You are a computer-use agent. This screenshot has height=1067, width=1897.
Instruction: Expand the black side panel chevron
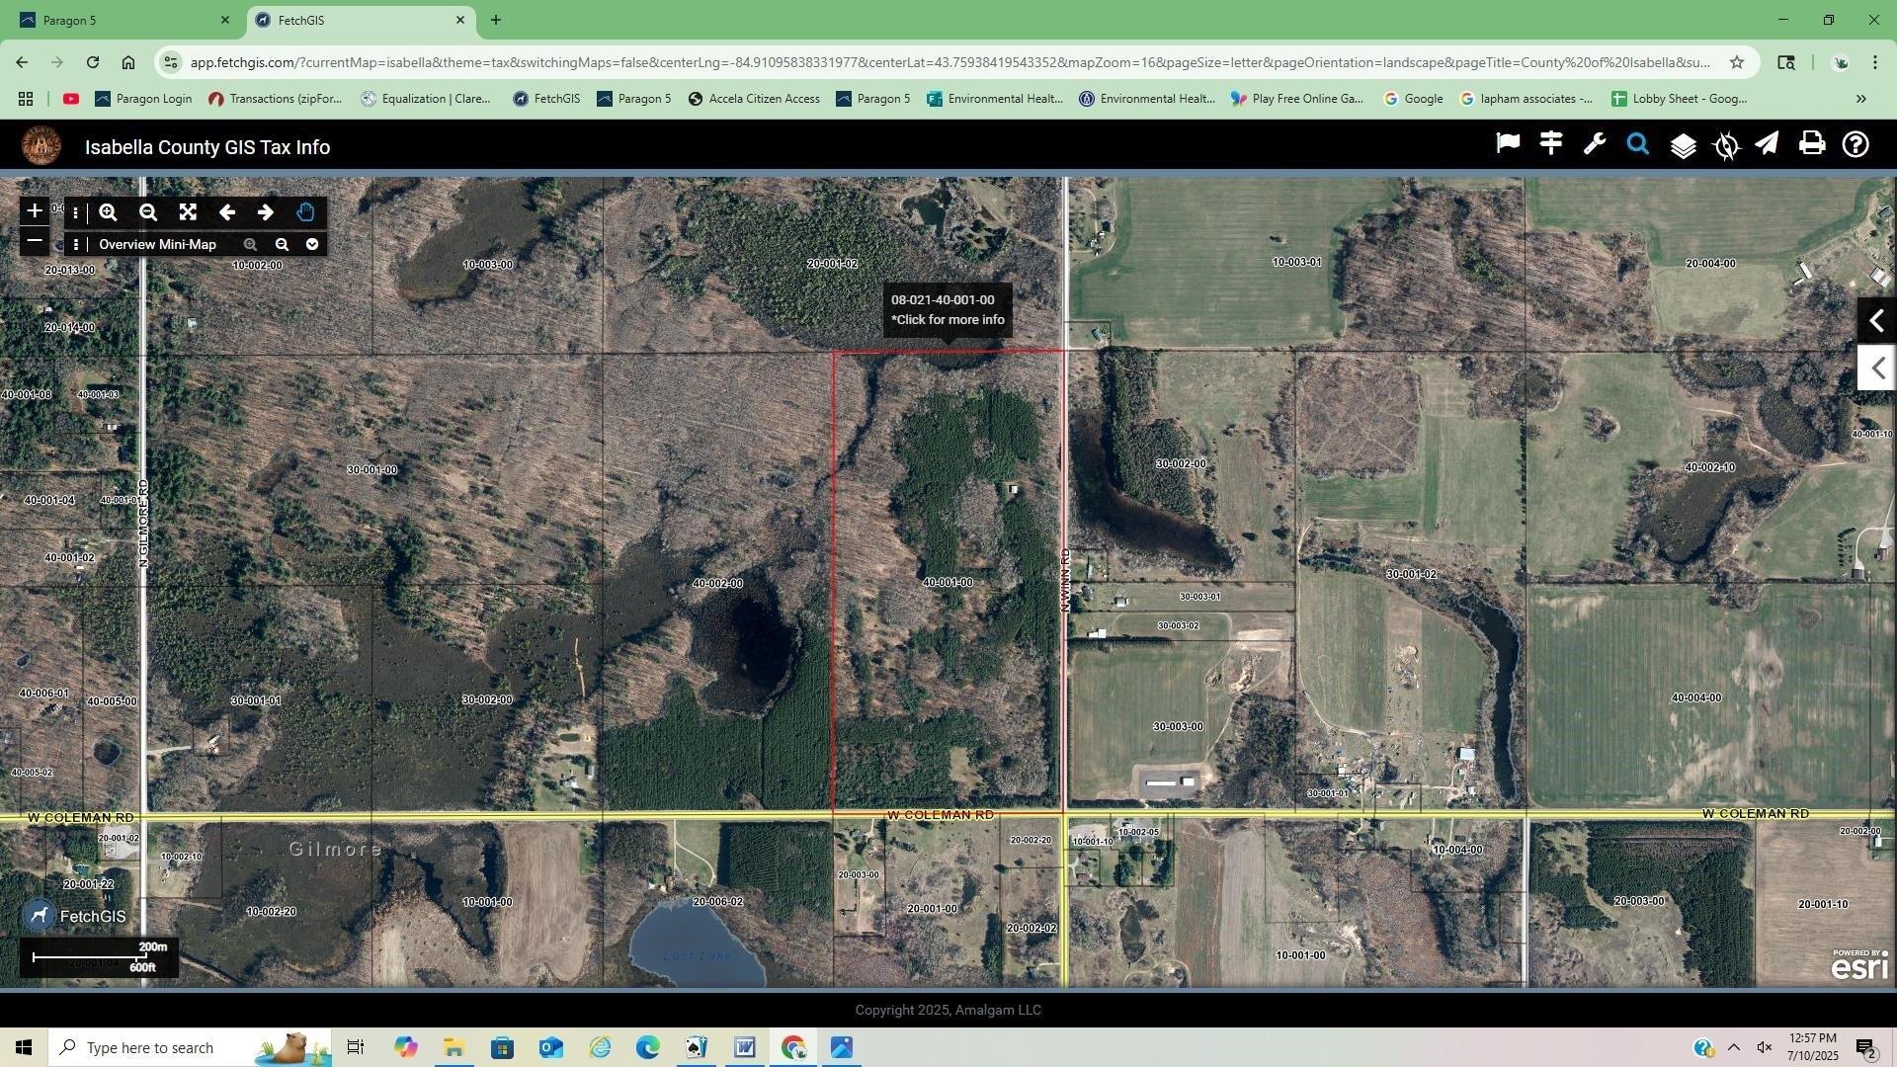[x=1876, y=321]
